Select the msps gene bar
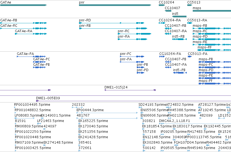 coord(212,11)
